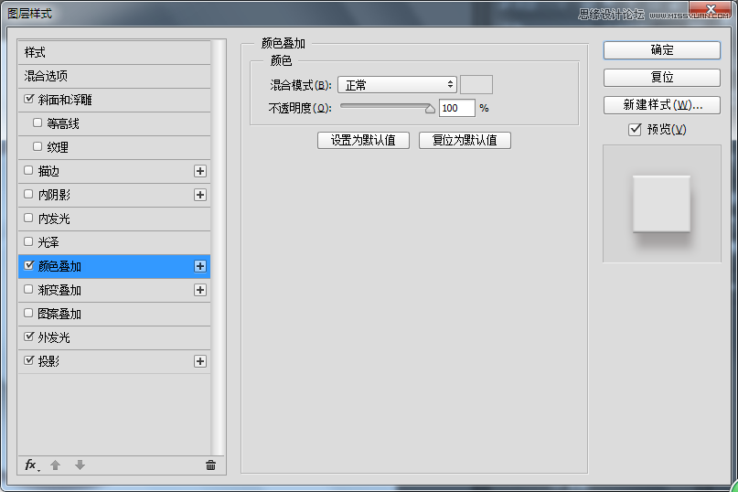Open 内发光 settings by its label

(x=54, y=219)
